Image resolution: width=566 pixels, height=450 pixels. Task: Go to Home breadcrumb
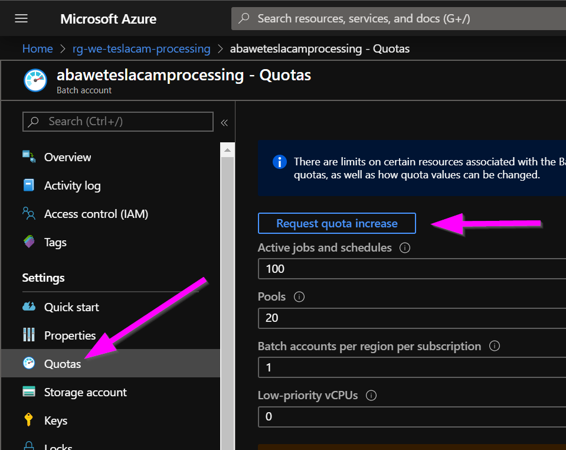coord(38,48)
